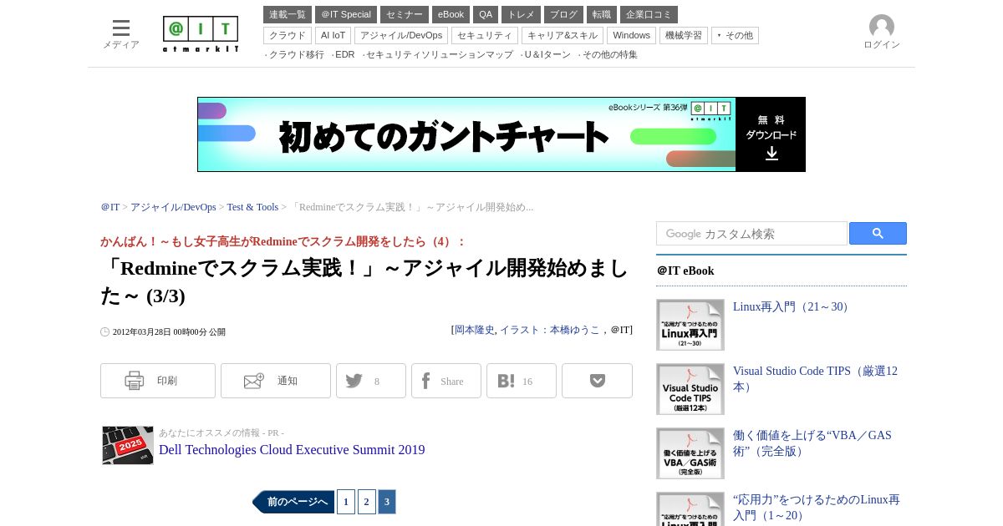This screenshot has height=526, width=1003.
Task: Open トレメ nav tab
Action: [x=521, y=14]
